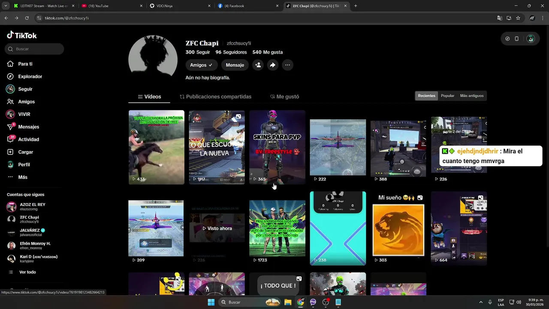Click the 96 Seguidores count
The image size is (549, 309).
[231, 52]
